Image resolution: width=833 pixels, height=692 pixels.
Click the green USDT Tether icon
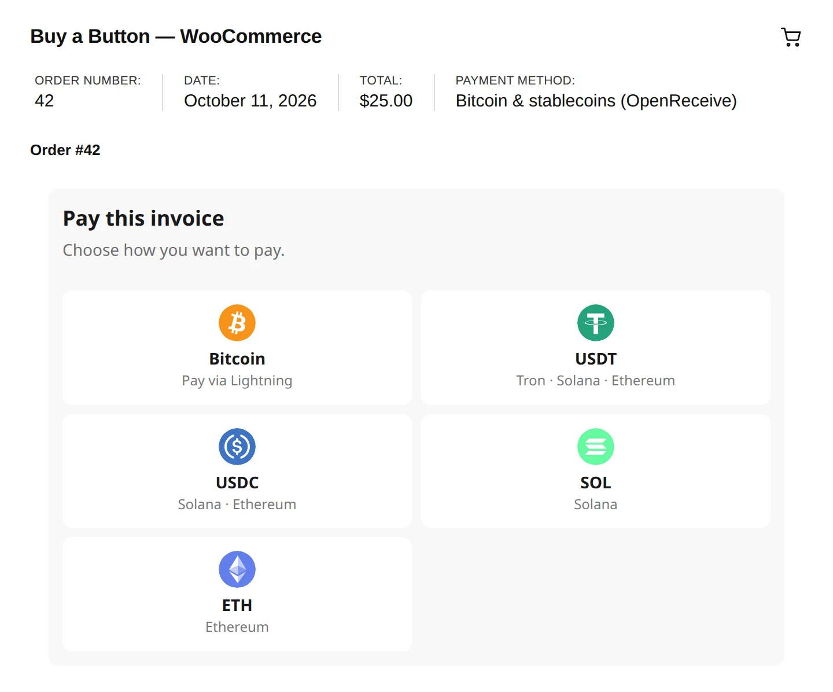pos(596,323)
